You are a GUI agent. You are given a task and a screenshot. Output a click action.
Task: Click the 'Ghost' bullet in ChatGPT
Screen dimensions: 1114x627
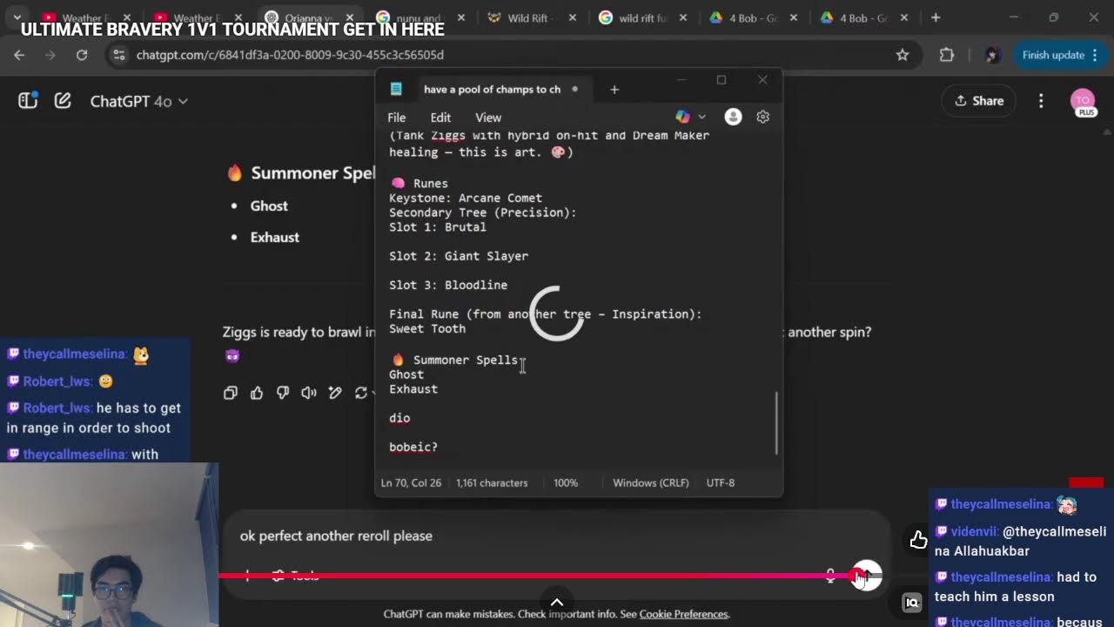[x=269, y=206]
